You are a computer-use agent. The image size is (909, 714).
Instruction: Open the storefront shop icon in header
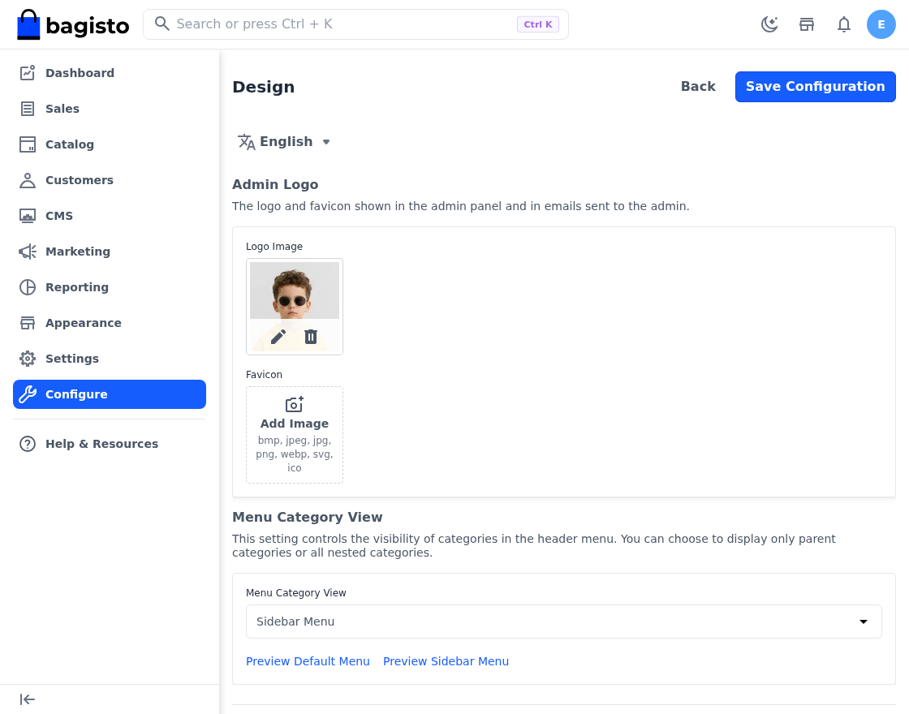pos(807,24)
